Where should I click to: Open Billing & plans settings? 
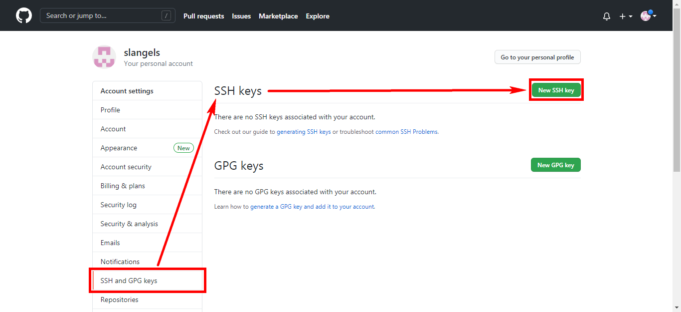pos(147,186)
